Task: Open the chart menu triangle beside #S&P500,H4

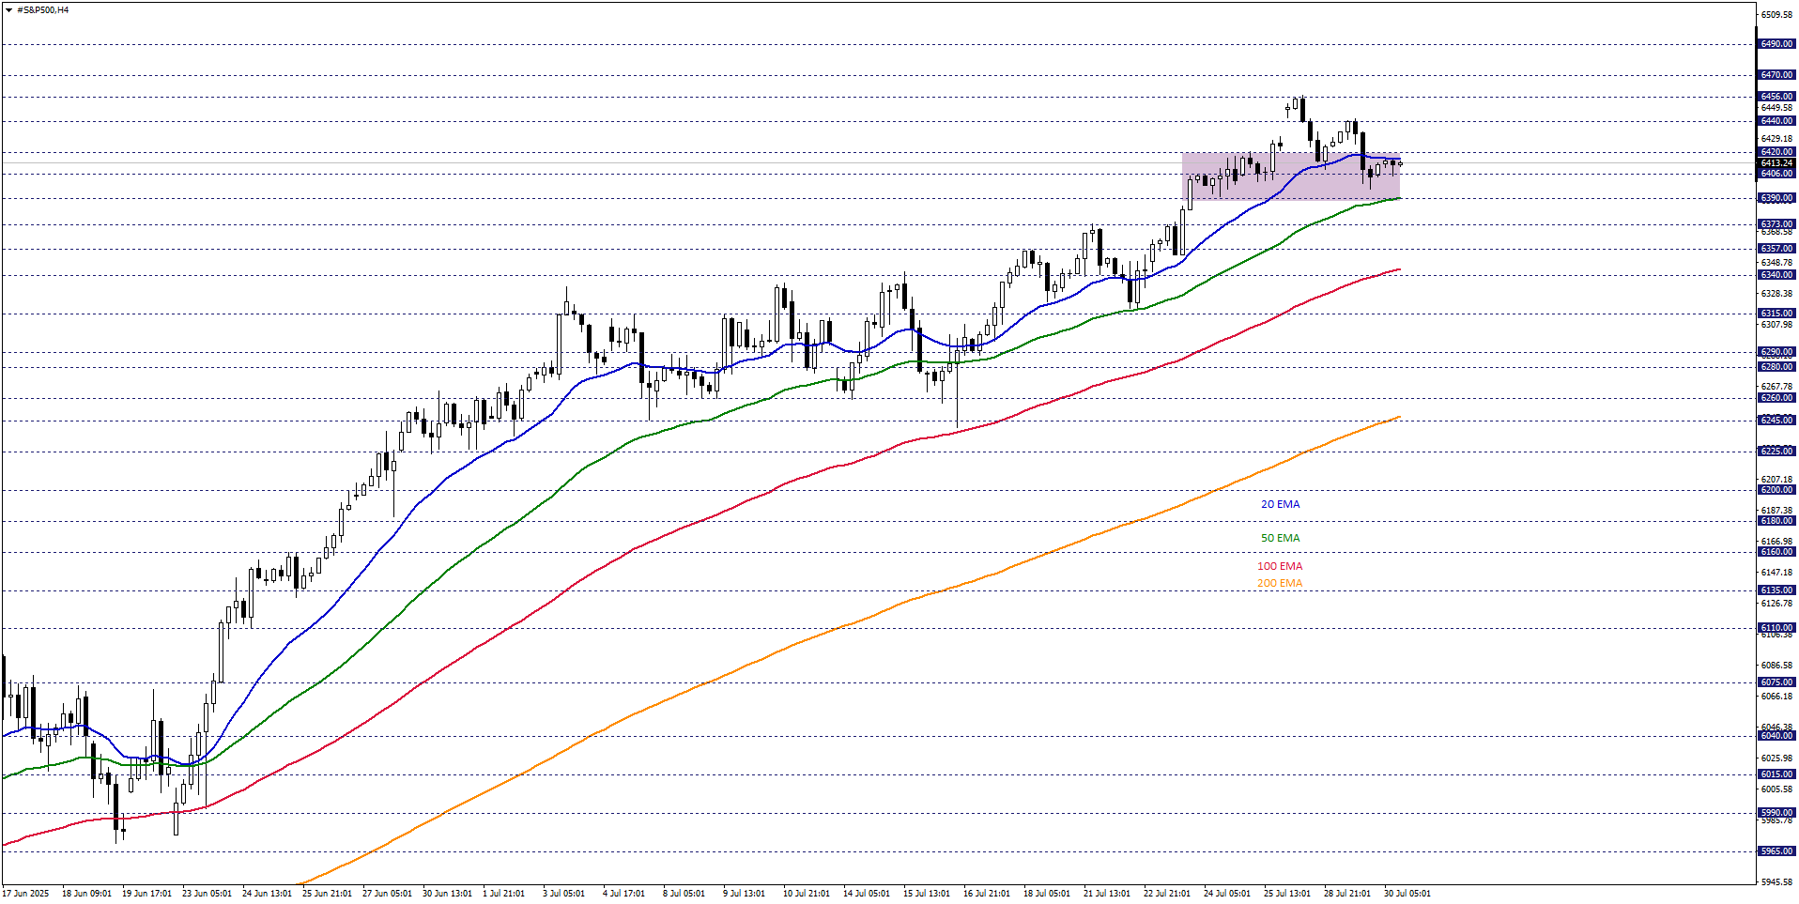Action: (8, 10)
